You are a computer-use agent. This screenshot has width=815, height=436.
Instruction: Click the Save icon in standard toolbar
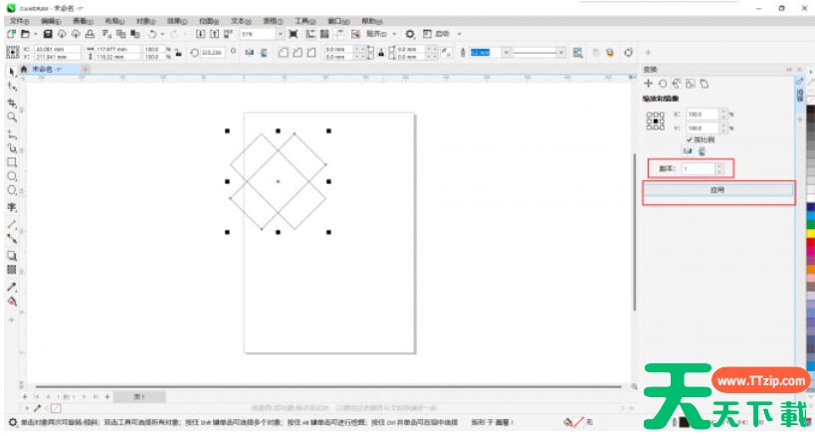(x=48, y=34)
